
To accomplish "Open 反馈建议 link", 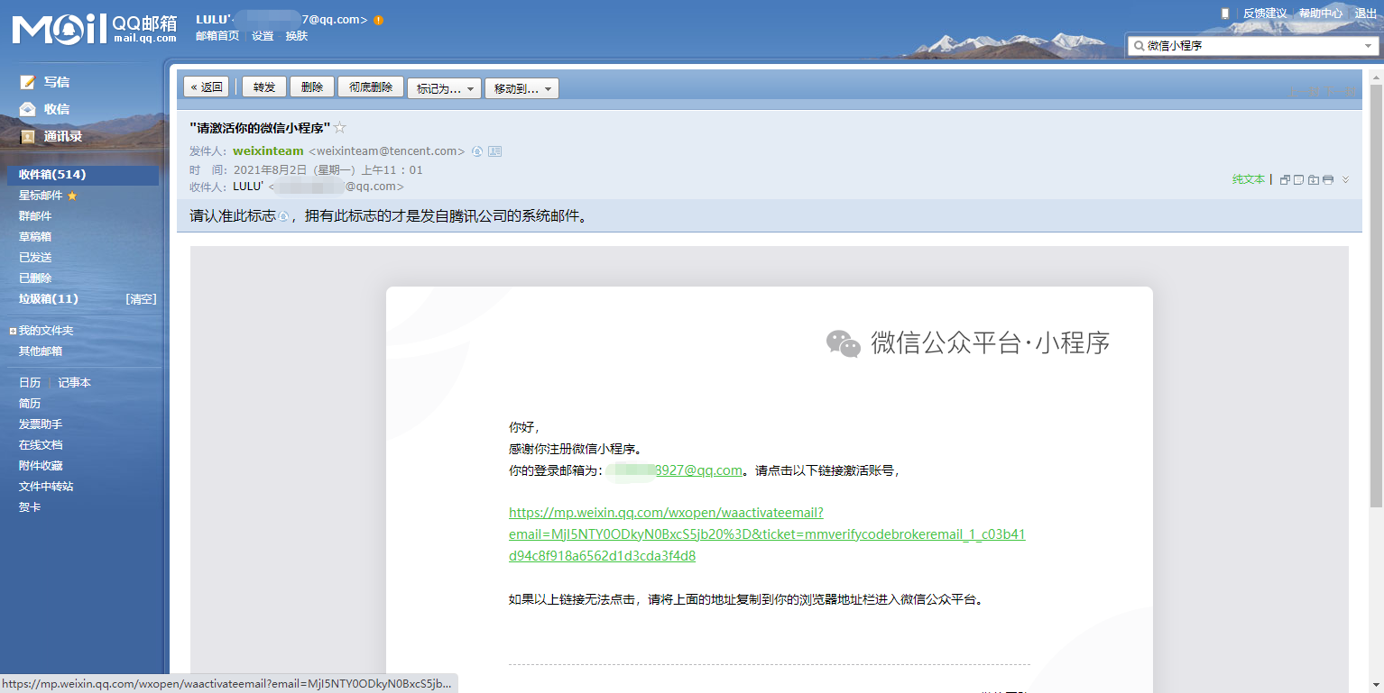I will 1265,14.
